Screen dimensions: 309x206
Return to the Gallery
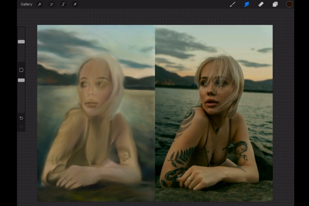point(27,4)
